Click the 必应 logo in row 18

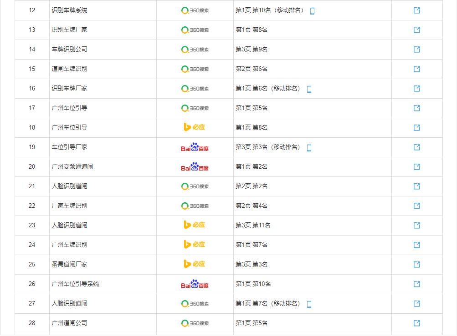195,127
